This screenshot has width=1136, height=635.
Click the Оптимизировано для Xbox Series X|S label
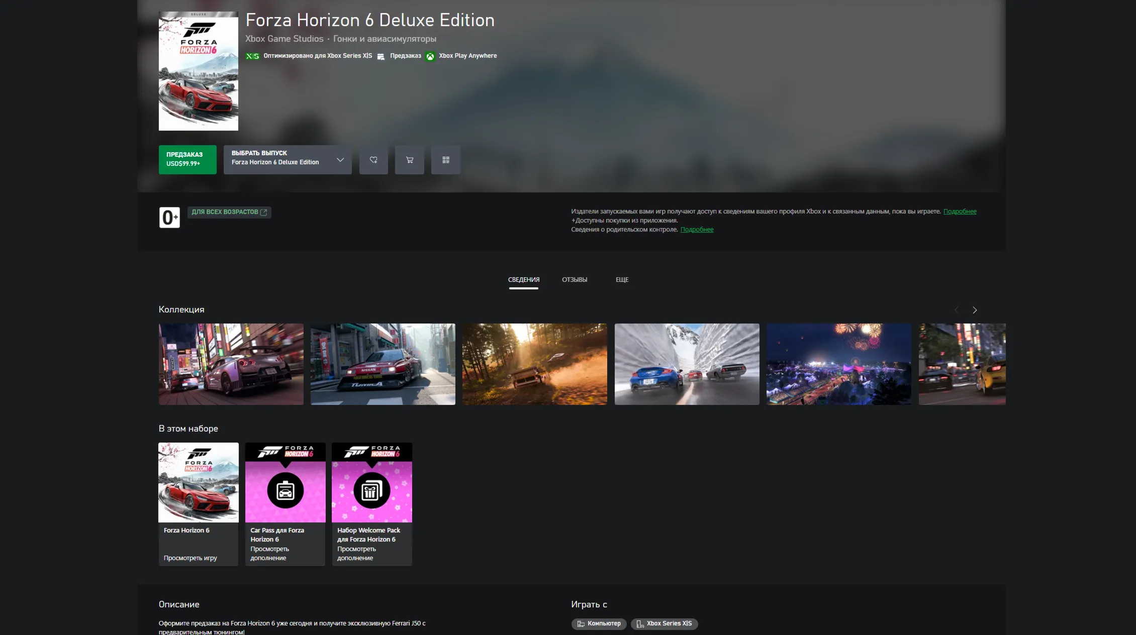pos(318,56)
